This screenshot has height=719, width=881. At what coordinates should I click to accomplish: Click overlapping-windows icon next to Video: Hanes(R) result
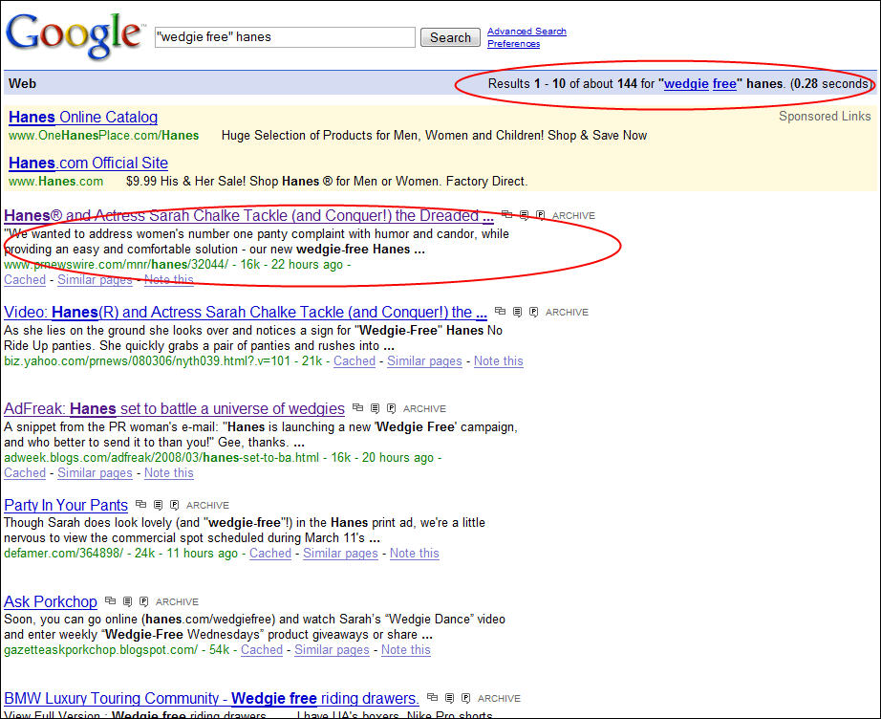(500, 312)
